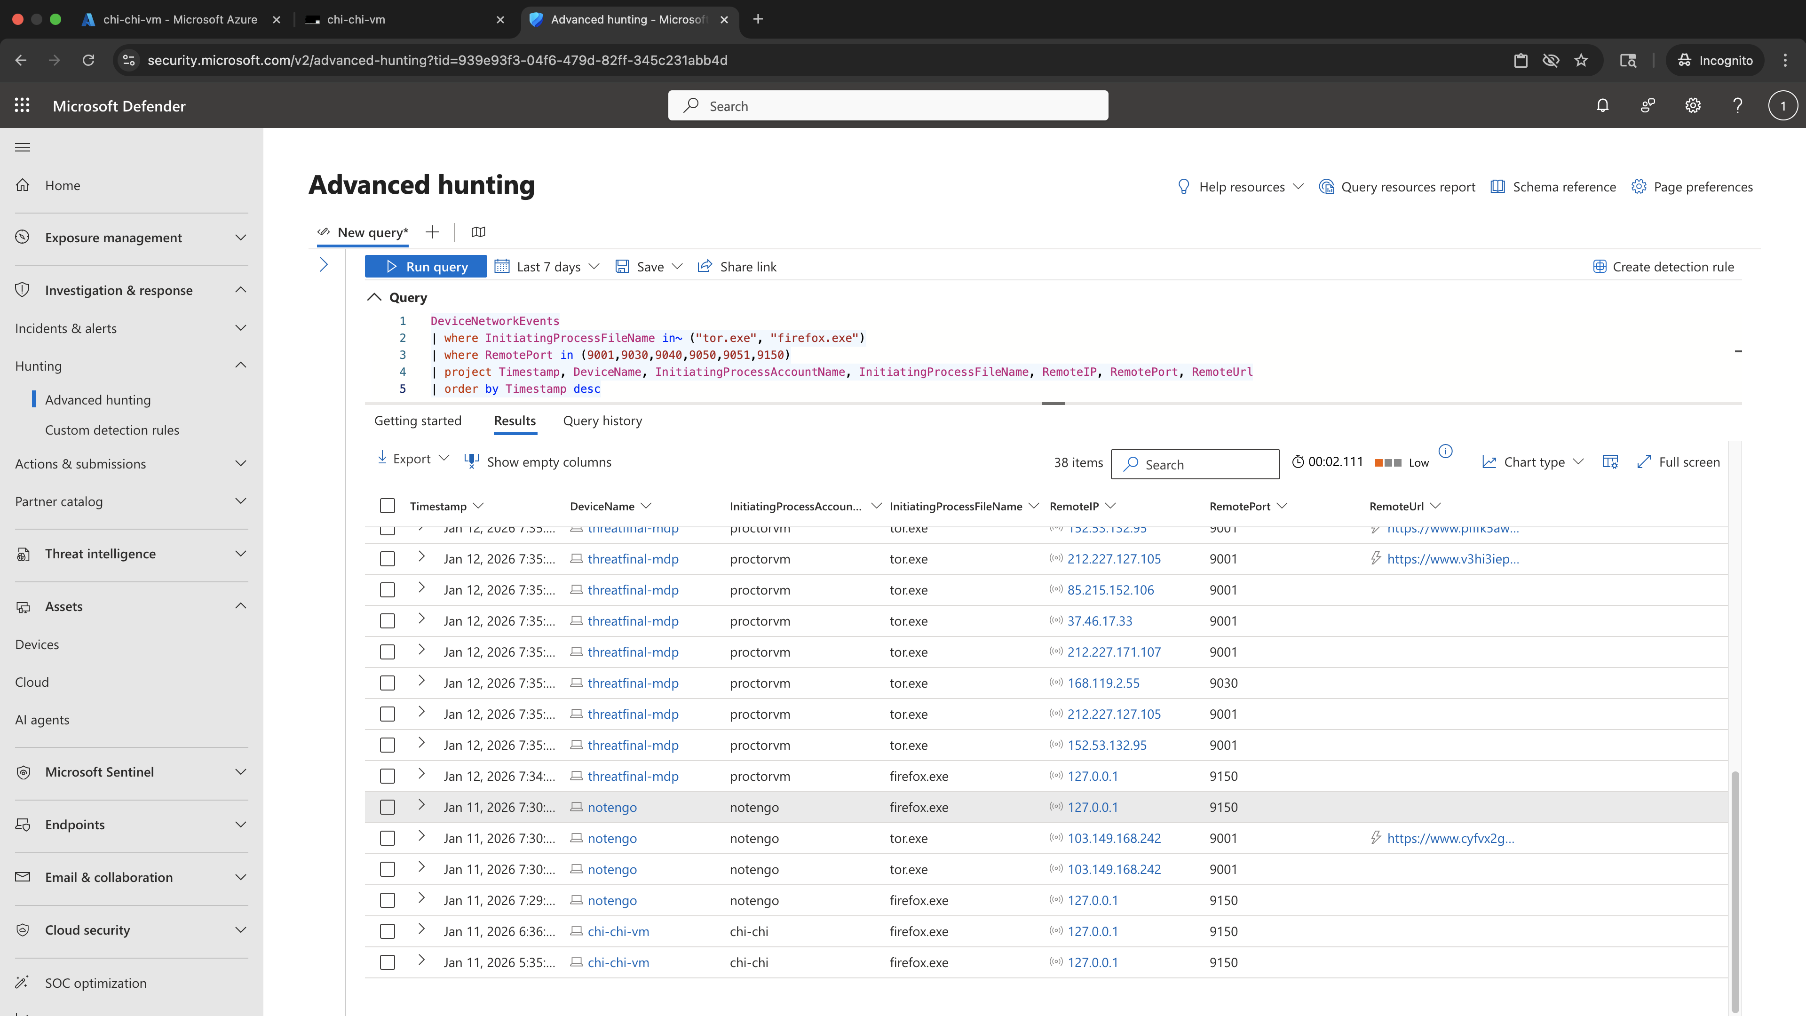1806x1016 pixels.
Task: Click Share link button
Action: [x=737, y=266]
